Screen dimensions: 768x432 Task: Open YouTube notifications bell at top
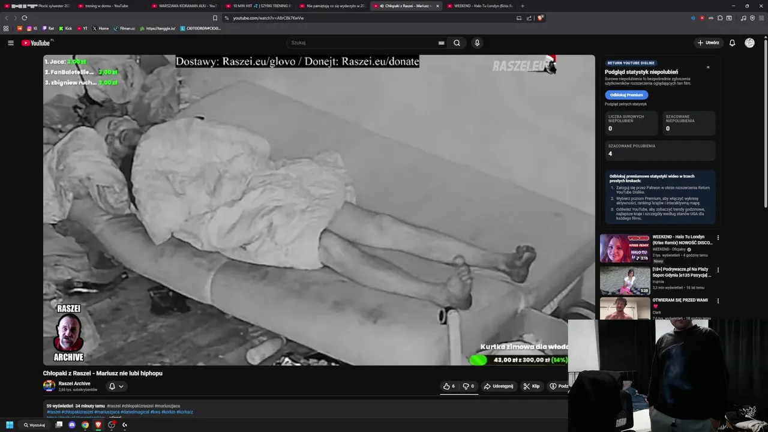coord(732,43)
